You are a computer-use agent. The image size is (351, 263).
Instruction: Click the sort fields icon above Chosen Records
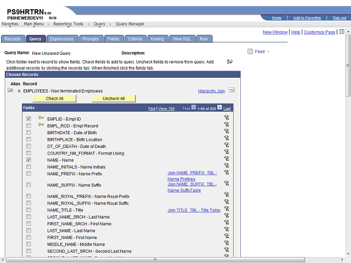[230, 61]
